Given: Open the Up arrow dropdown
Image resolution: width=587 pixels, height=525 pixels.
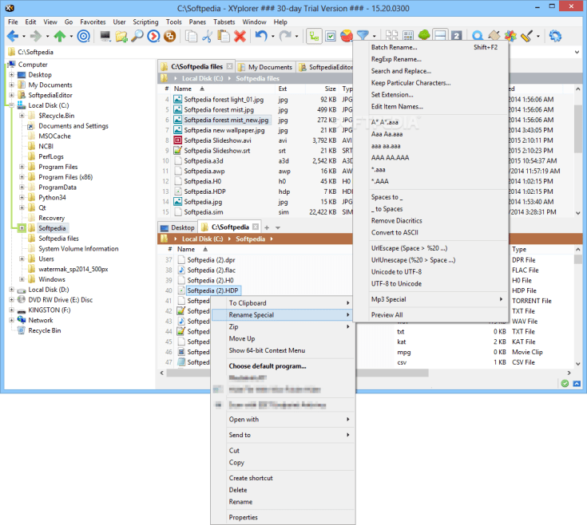Looking at the screenshot, I should pos(71,37).
